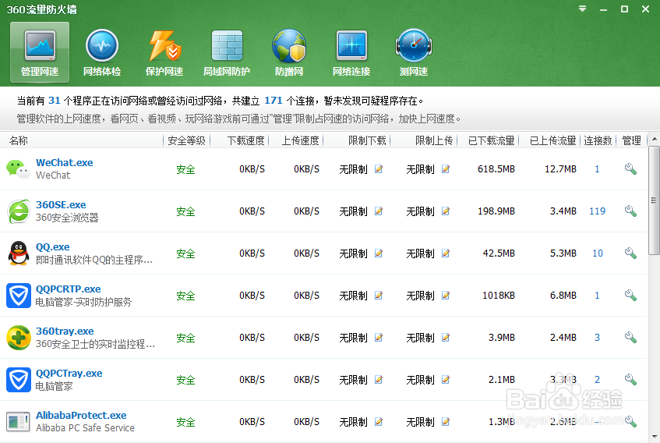Sort by 连接数 column header
The image size is (660, 443).
click(598, 140)
